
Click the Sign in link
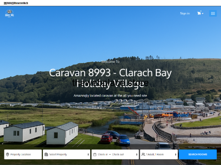185,13
